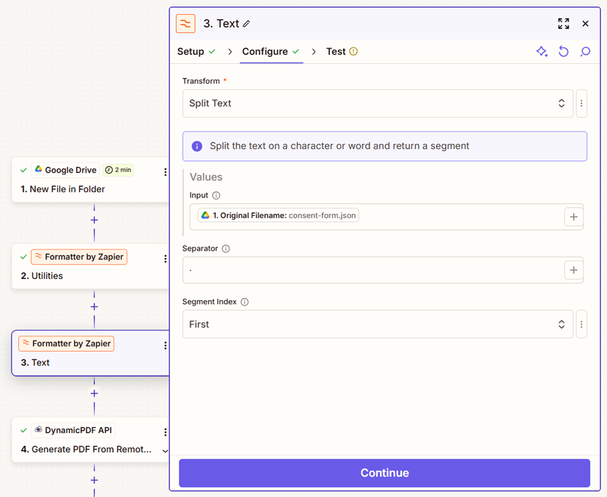Click the Original Filename consent-form.json pill
Viewport: 607px width, 497px height.
(x=278, y=216)
